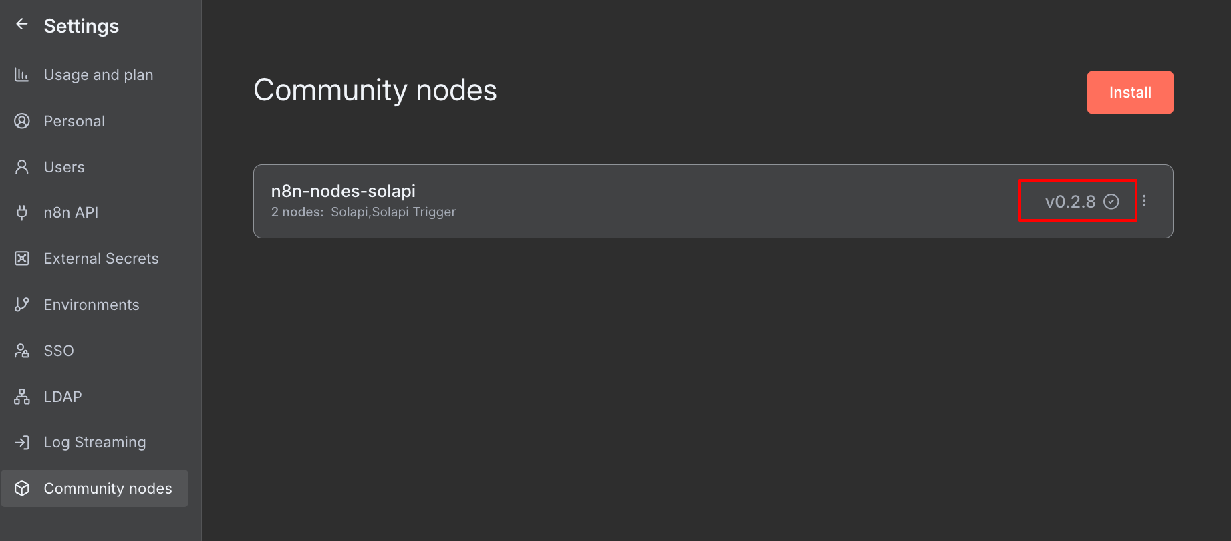Screen dimensions: 1231x541
Task: Click the Environments branch icon
Action: coord(22,305)
